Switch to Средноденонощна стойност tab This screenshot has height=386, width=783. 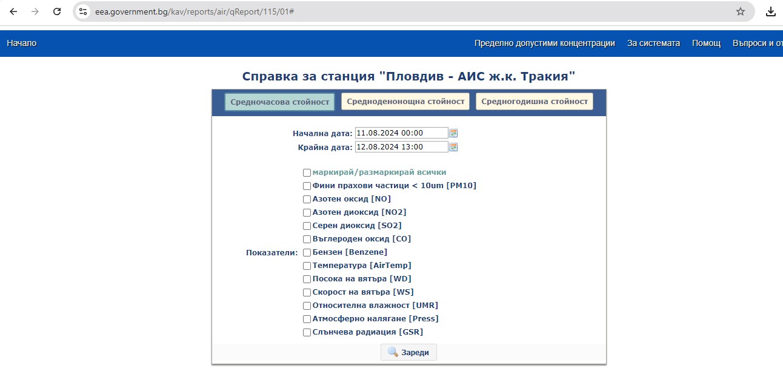(x=405, y=102)
